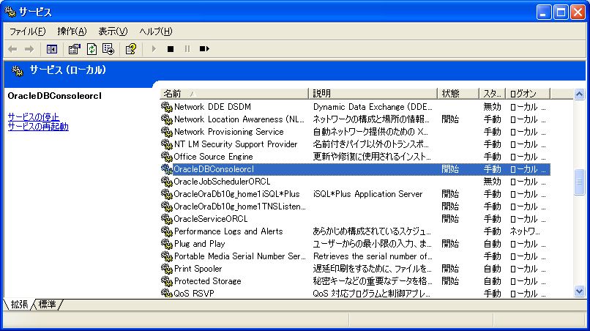Sort by the 説明 column header
This screenshot has height=331, width=590.
[x=373, y=94]
